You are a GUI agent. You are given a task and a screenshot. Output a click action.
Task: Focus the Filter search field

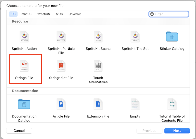pyautogui.click(x=171, y=14)
